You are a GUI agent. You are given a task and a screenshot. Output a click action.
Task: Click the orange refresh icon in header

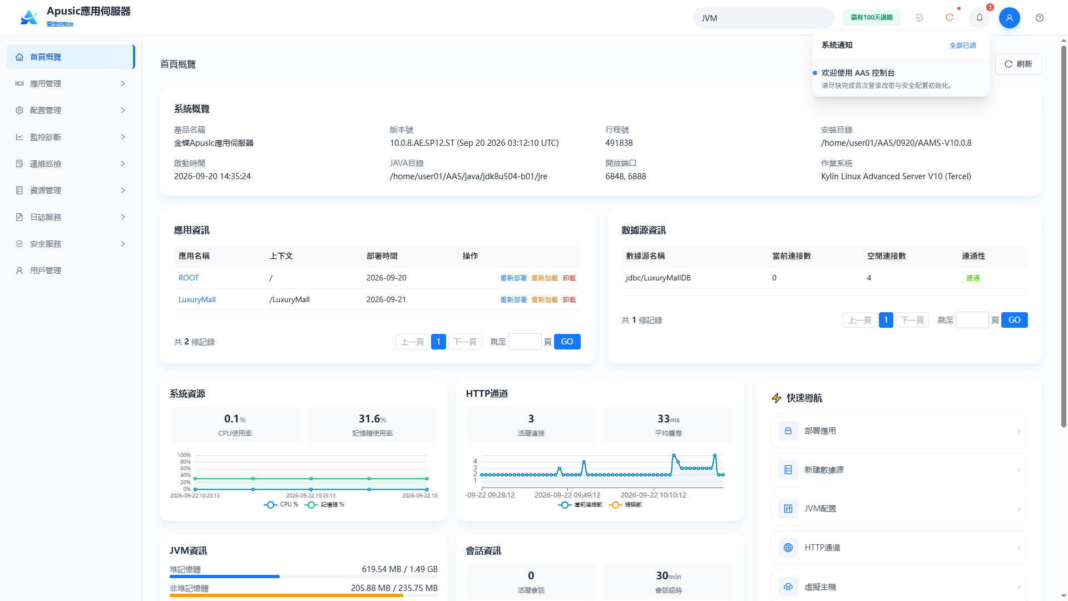pyautogui.click(x=950, y=18)
